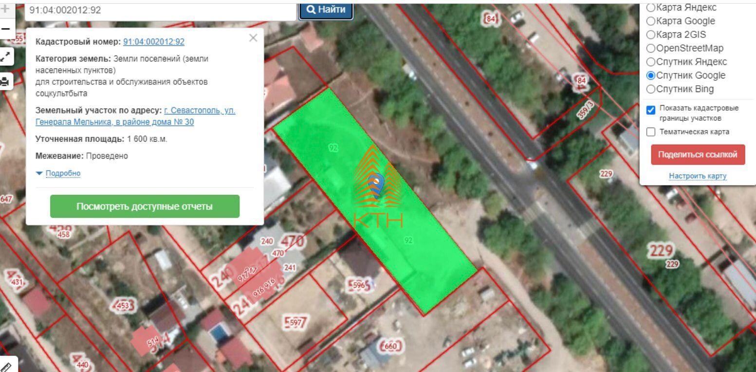This screenshot has height=372, width=756.
Task: Zoom in on the map with plus button
Action: tap(5, 9)
